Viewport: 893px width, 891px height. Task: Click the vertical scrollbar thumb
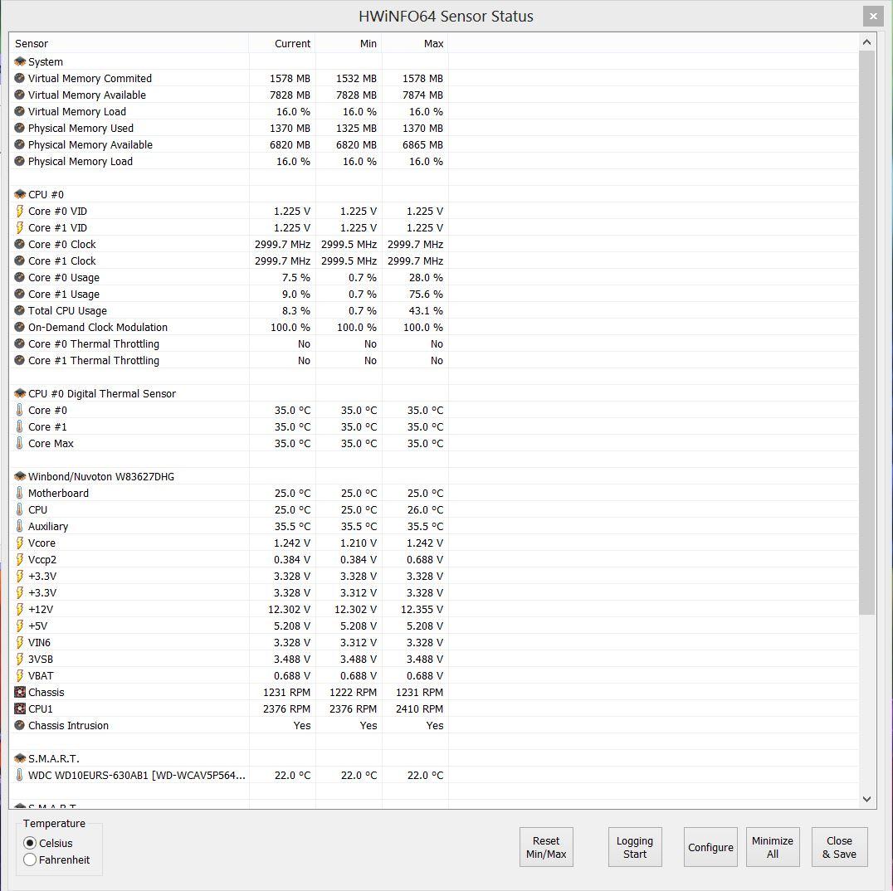pyautogui.click(x=866, y=333)
